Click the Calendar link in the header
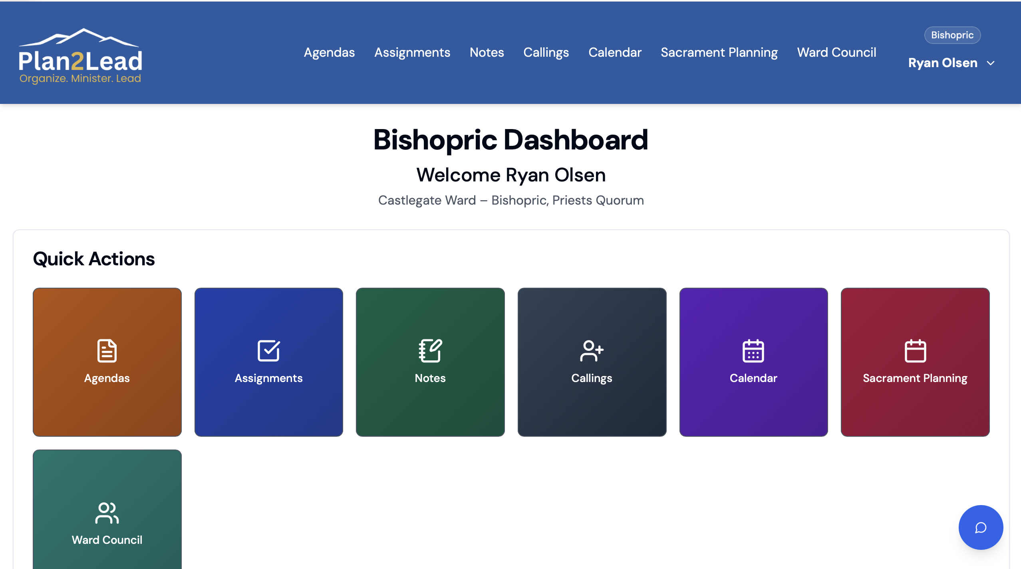The height and width of the screenshot is (569, 1021). point(614,52)
